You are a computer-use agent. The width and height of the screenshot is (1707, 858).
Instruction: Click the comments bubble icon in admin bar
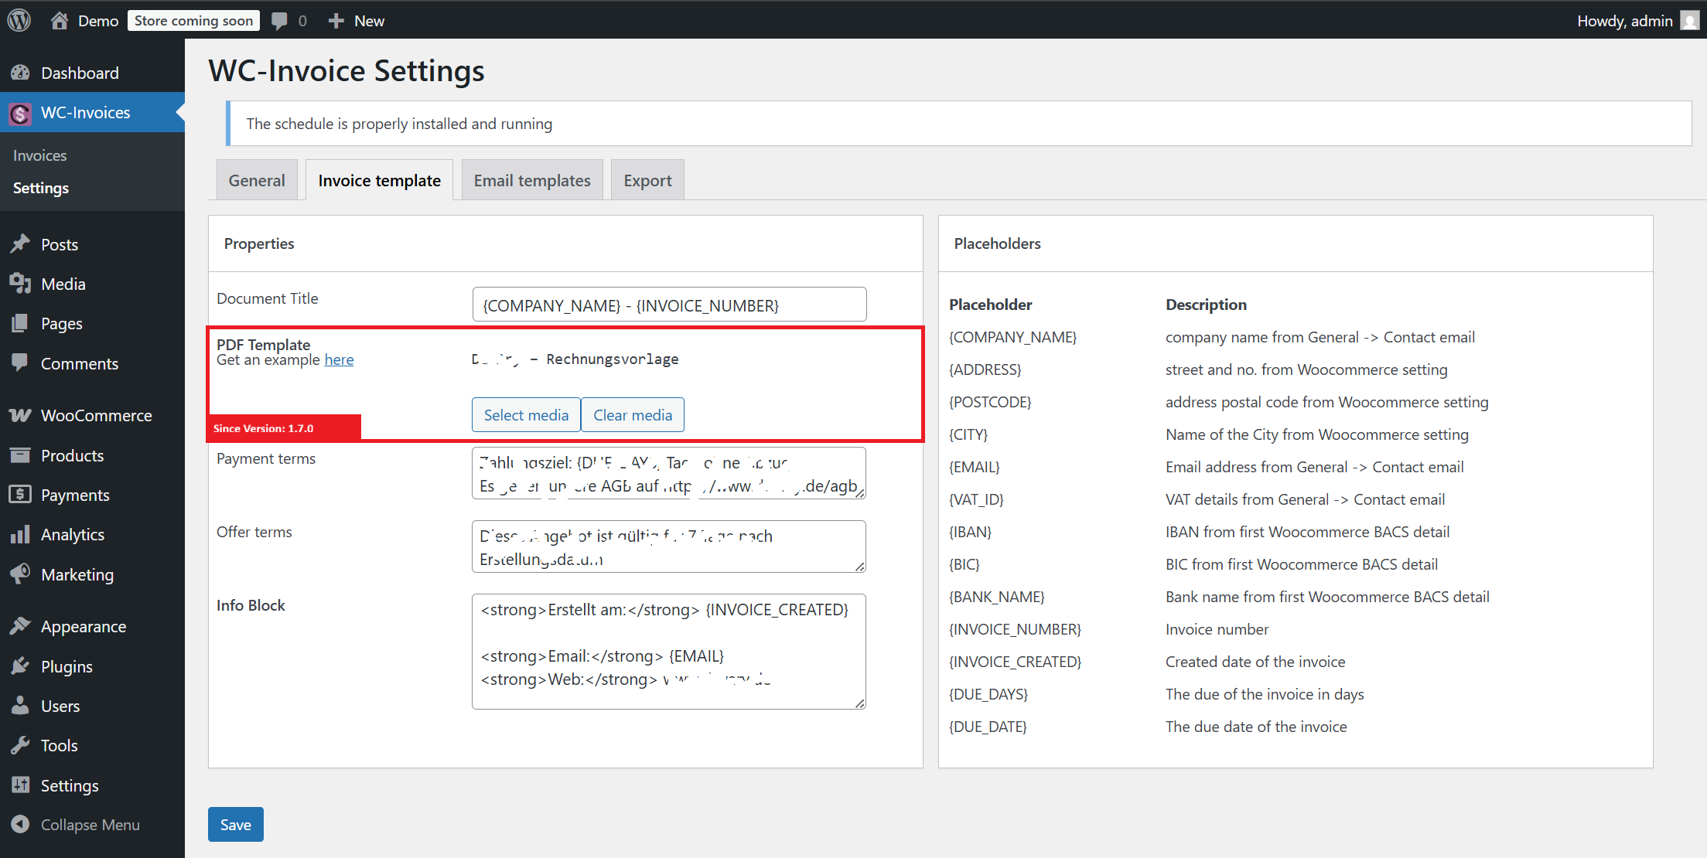click(x=279, y=21)
